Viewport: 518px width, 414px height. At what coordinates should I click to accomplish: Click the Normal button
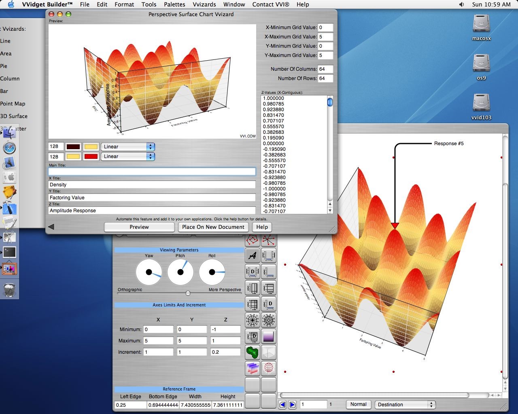click(x=358, y=404)
